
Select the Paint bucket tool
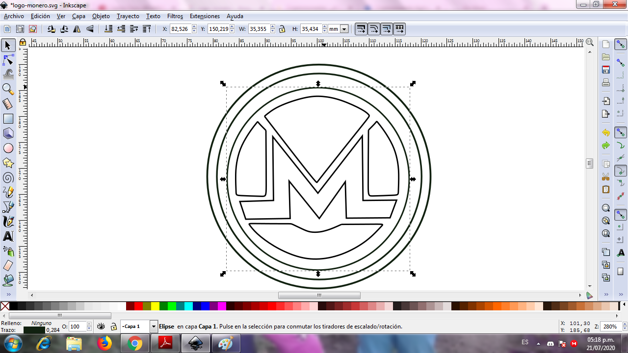pyautogui.click(x=8, y=280)
